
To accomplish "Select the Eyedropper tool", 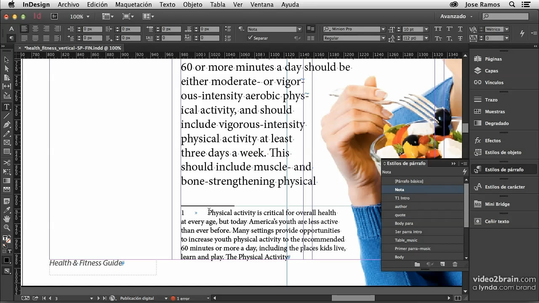I will pyautogui.click(x=7, y=210).
